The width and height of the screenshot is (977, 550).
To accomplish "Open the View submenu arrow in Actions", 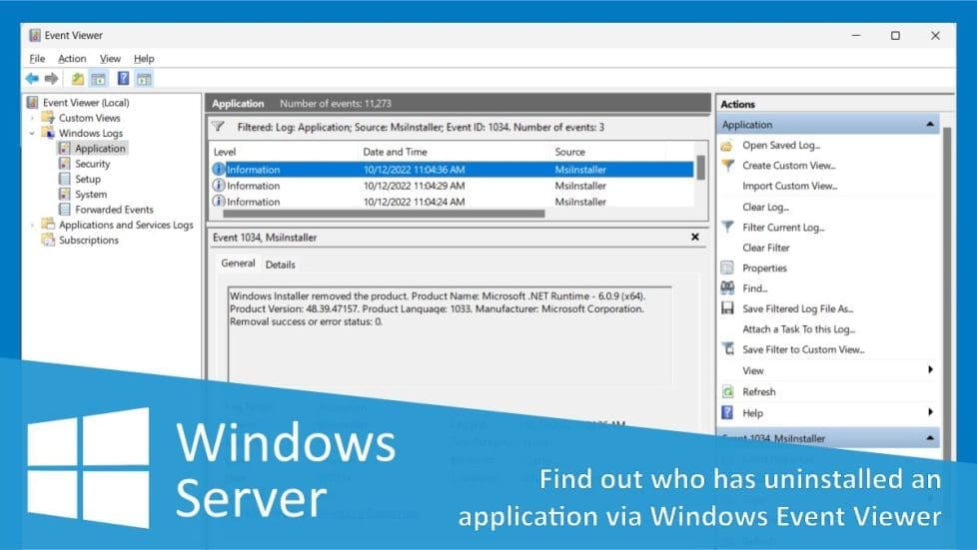I will [930, 370].
